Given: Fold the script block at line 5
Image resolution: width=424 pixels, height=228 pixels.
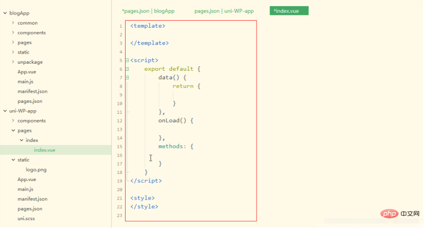Looking at the screenshot, I should 127,61.
